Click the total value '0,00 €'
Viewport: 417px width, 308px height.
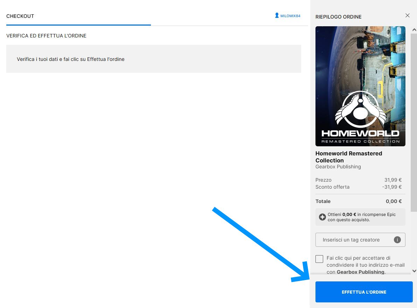(394, 201)
